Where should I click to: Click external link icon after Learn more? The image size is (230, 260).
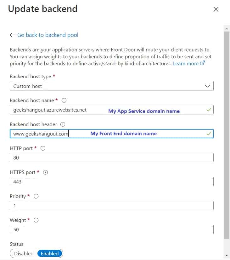(202, 63)
